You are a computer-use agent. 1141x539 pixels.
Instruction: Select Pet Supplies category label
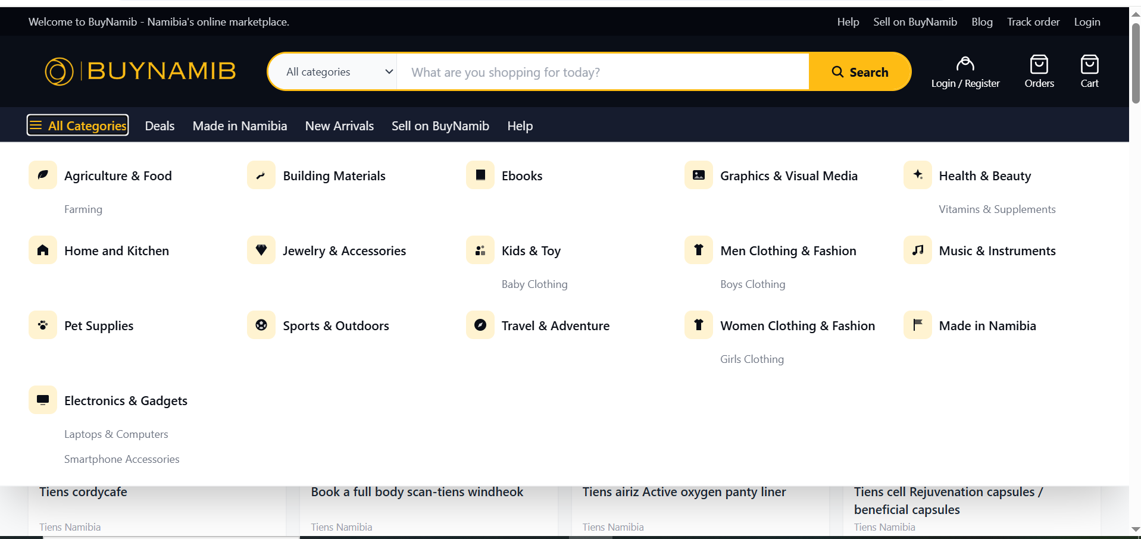(99, 326)
